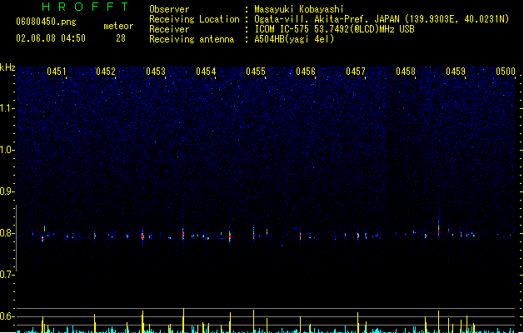Click the Receiver label
Screen dimensions: 524x333
pos(169,29)
